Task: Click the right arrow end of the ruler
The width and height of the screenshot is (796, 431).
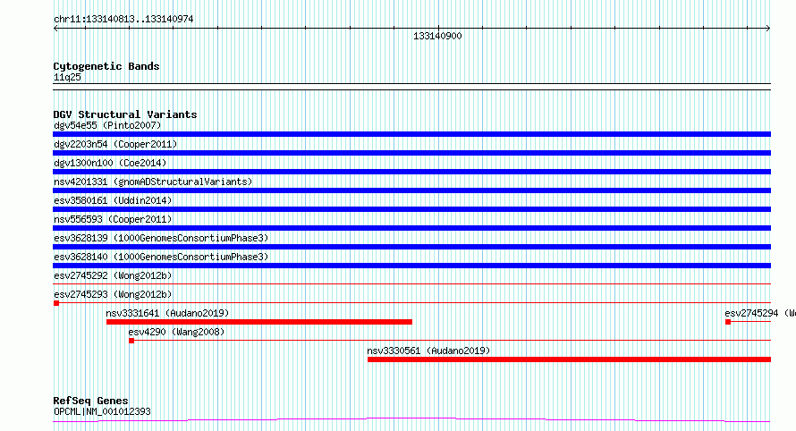Action: tap(768, 29)
